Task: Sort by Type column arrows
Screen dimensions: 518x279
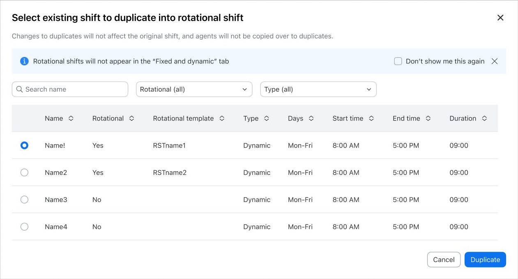Action: [267, 118]
